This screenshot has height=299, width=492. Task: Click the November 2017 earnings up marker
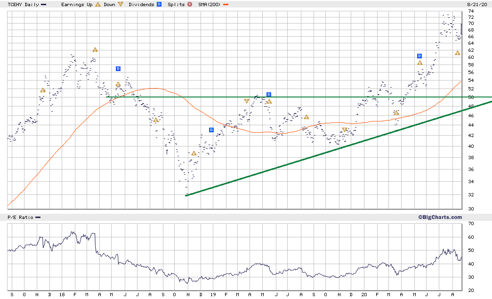pos(43,90)
